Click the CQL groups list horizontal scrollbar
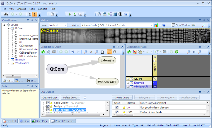 coord(72,114)
